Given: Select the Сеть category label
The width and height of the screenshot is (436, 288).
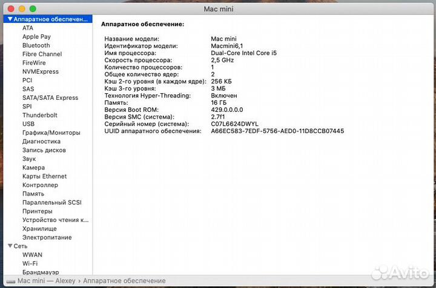Looking at the screenshot, I should click(x=21, y=246).
